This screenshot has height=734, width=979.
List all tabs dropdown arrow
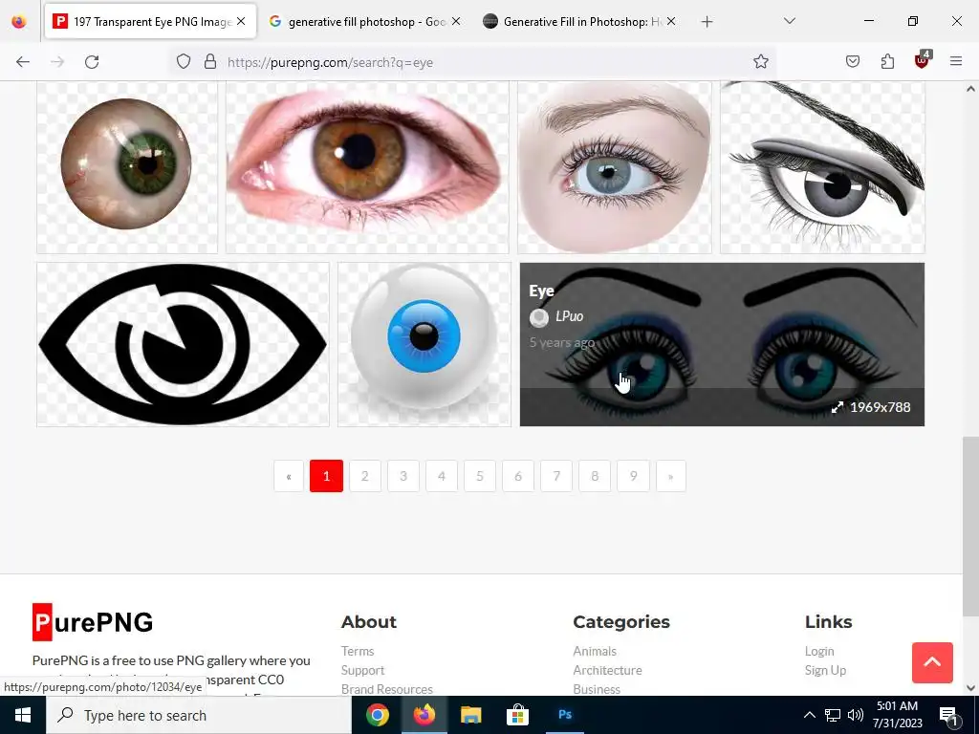click(x=789, y=21)
